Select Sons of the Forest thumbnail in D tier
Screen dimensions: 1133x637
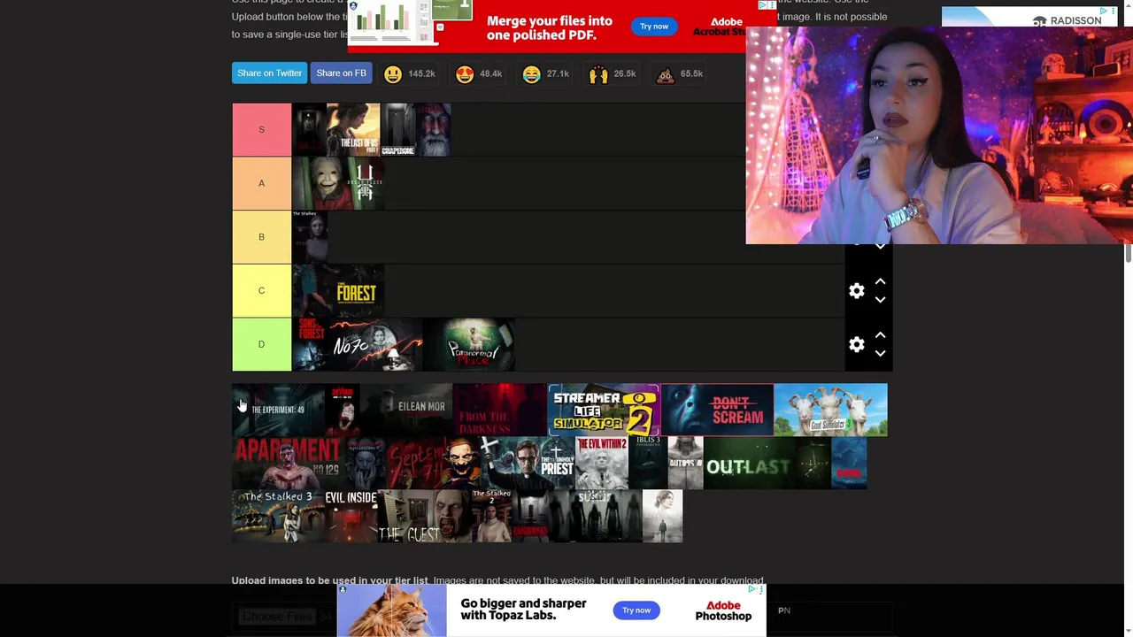[x=310, y=344]
